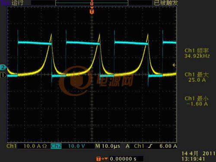Click the trigger level arrow at right edge
This screenshot has width=216, height=162.
tap(174, 65)
